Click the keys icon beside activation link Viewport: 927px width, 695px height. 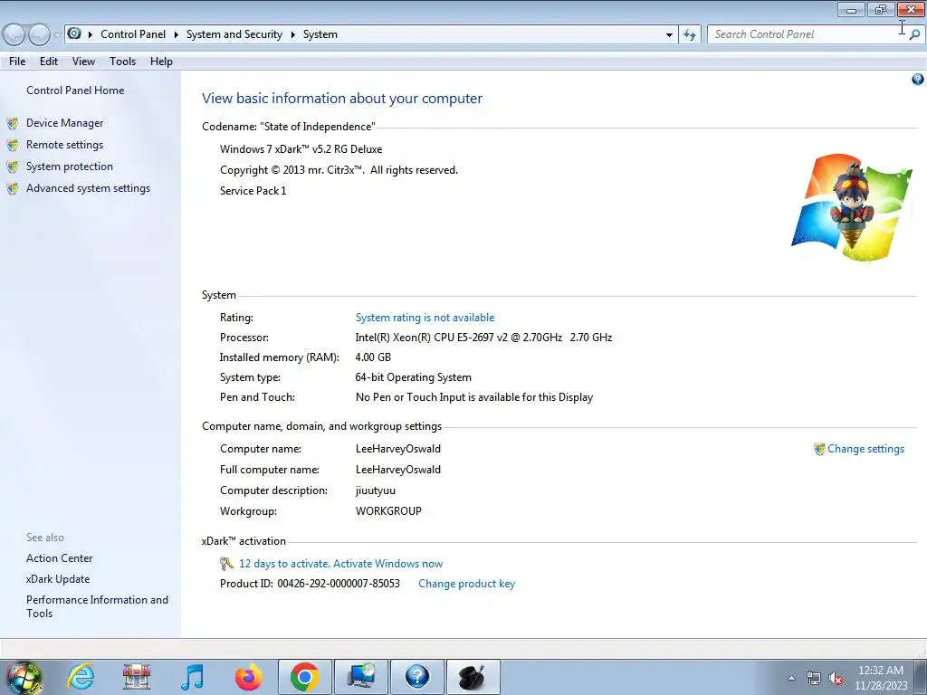tap(226, 564)
